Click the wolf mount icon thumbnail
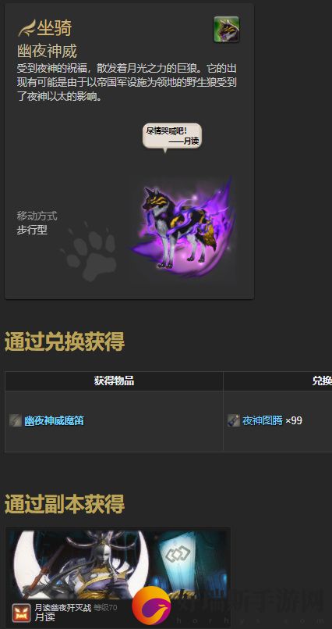 click(227, 29)
